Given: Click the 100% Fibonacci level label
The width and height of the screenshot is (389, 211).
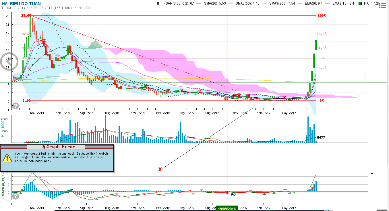Looking at the screenshot, I should 322,15.
